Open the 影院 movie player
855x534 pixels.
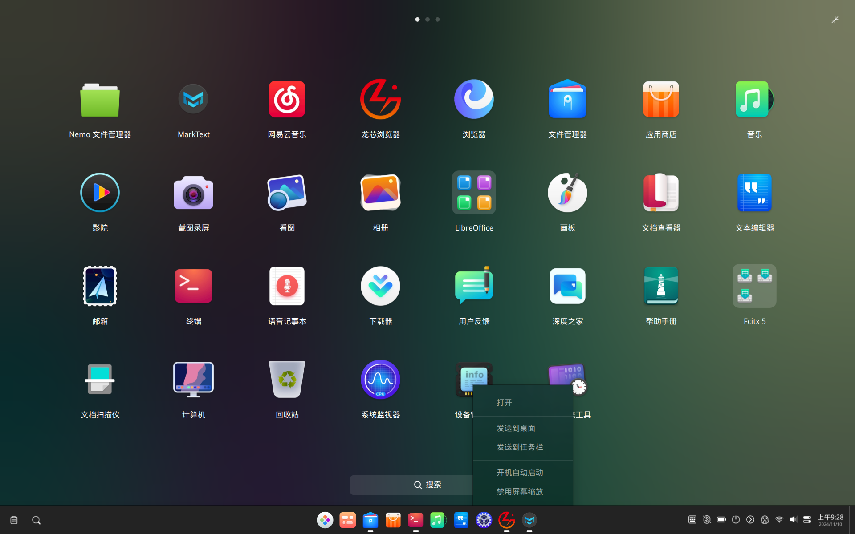100,193
